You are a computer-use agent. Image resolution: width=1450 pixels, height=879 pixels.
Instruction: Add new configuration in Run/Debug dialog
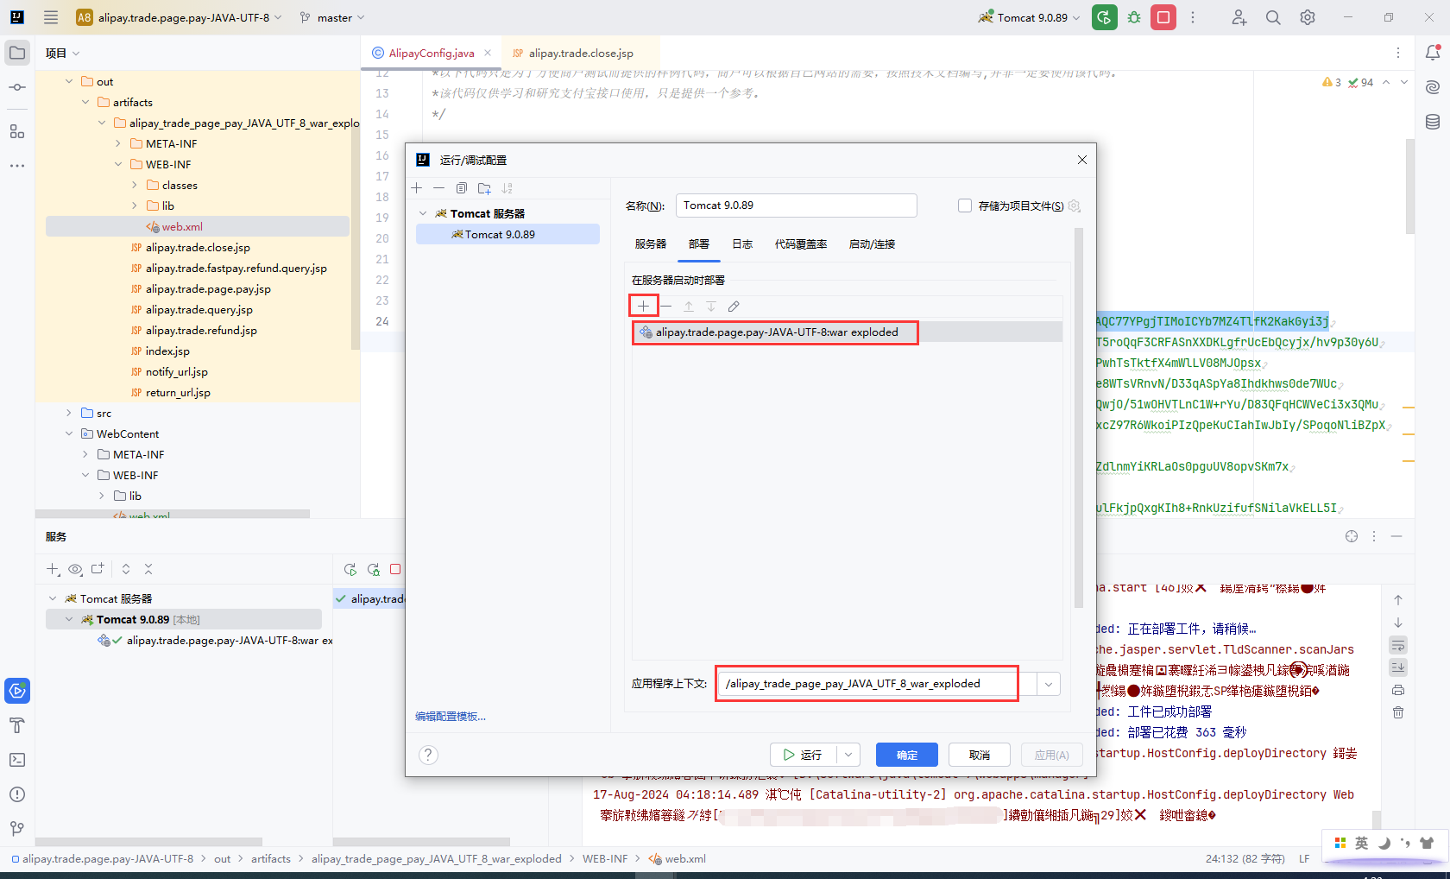click(x=417, y=188)
